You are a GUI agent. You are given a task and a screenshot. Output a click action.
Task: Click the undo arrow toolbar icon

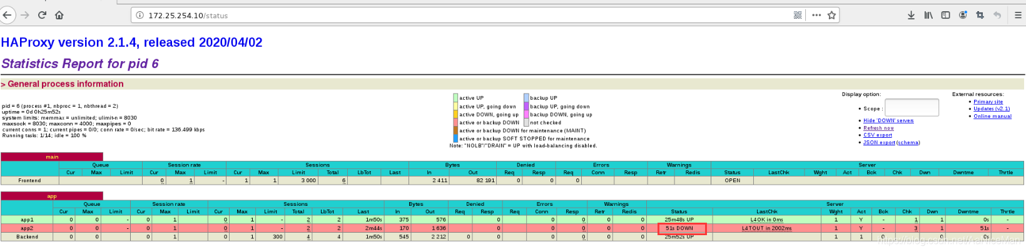click(997, 15)
